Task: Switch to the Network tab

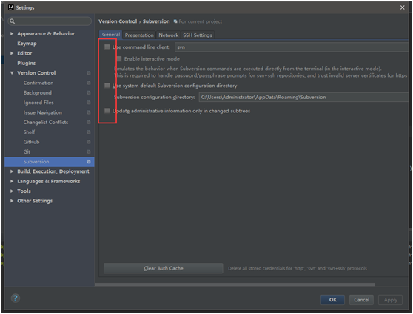Action: [168, 35]
